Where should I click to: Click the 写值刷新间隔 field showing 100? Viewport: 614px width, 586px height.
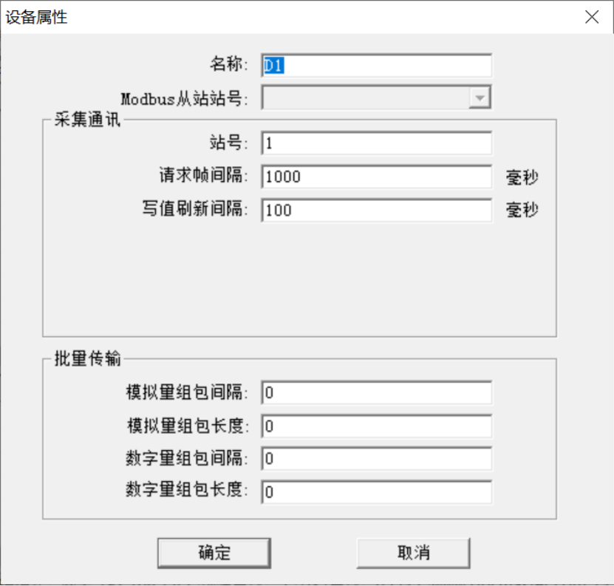(x=376, y=211)
